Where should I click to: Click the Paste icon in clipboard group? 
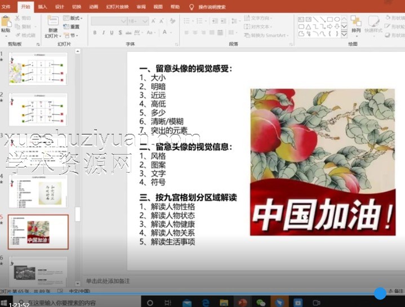6,22
